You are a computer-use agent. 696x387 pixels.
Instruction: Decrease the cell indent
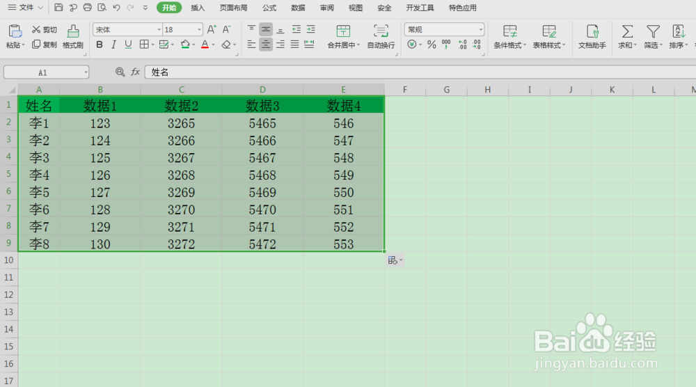point(296,30)
